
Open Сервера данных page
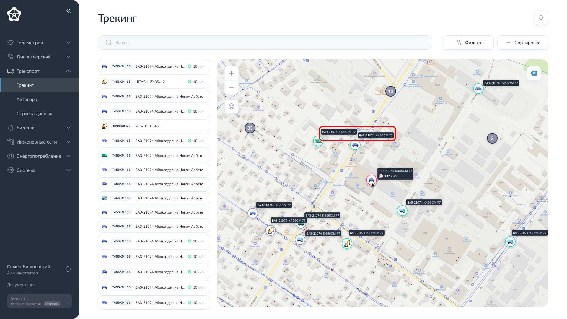coord(34,113)
